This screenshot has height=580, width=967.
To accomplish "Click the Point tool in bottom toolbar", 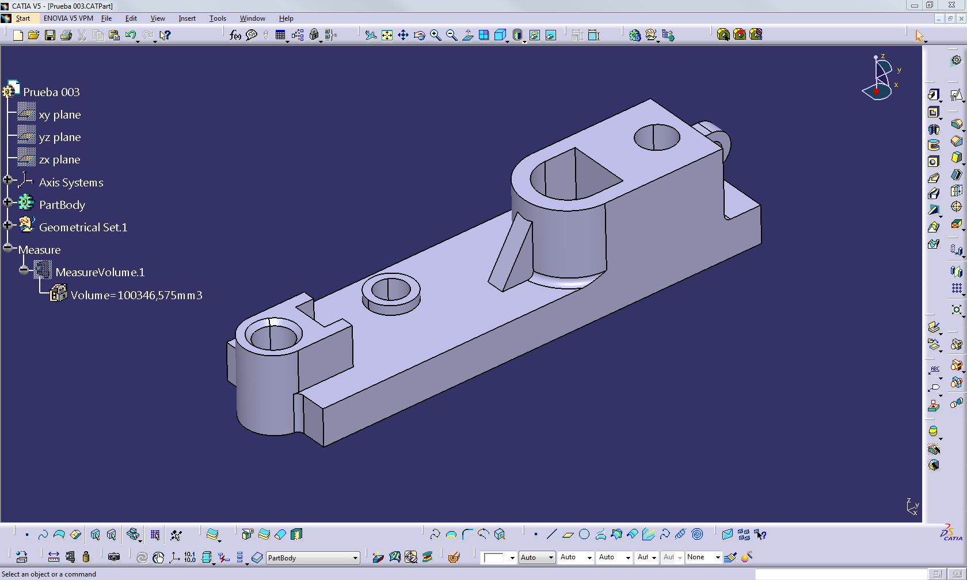I will [535, 535].
